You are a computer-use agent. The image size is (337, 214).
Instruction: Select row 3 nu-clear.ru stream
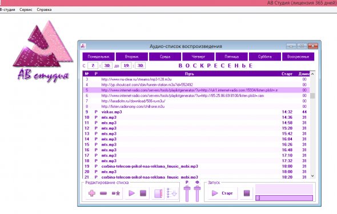tap(196, 79)
